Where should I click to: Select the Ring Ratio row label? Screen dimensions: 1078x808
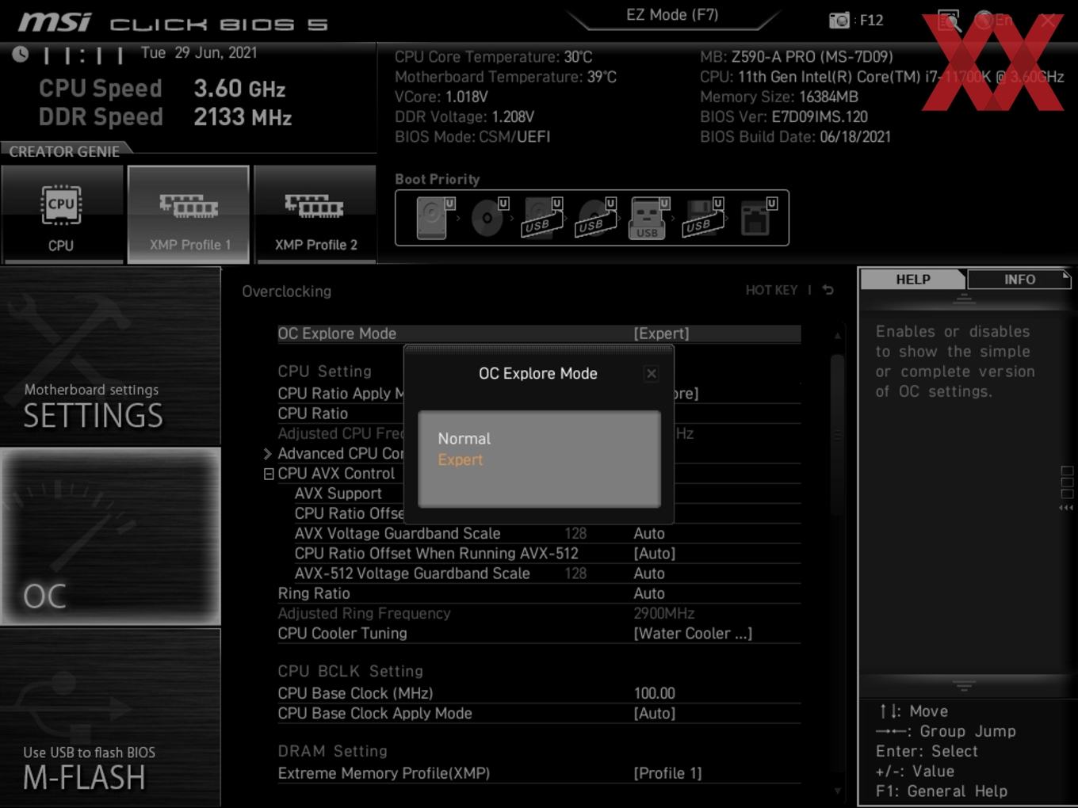[314, 593]
